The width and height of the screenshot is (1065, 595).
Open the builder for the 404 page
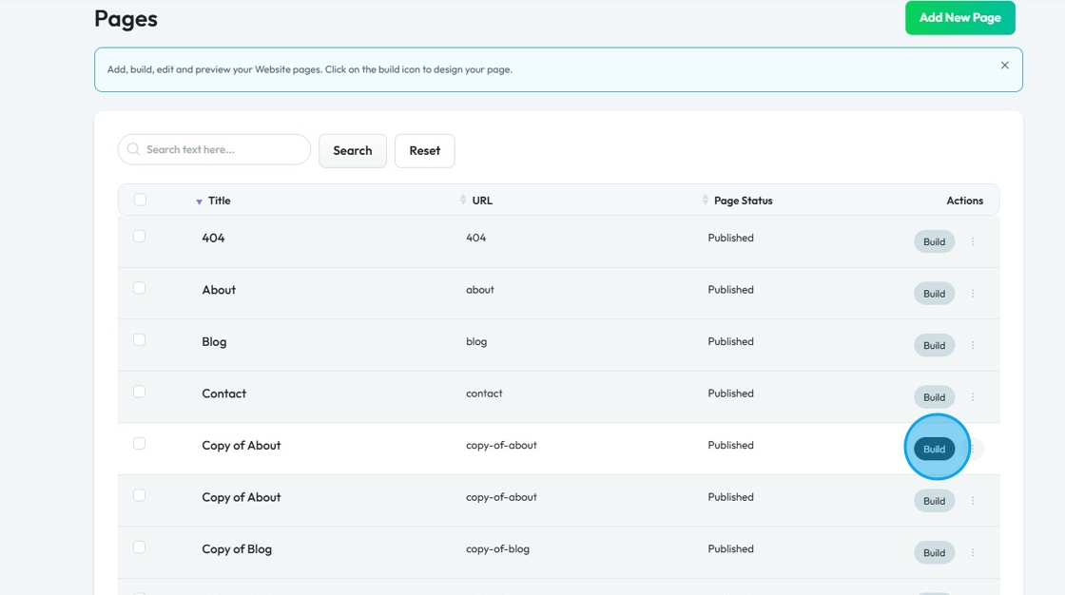[934, 241]
